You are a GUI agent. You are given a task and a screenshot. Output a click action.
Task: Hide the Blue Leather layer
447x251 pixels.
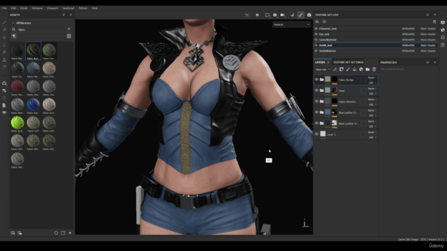[x=316, y=112]
